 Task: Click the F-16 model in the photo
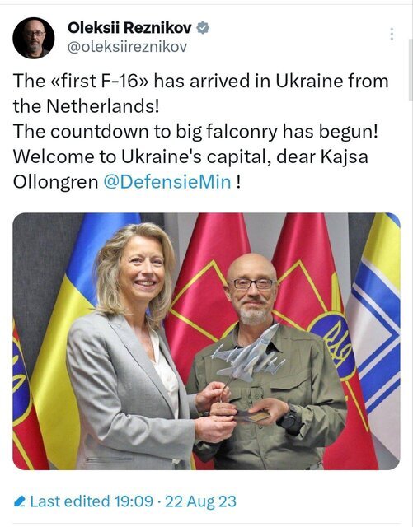248,363
